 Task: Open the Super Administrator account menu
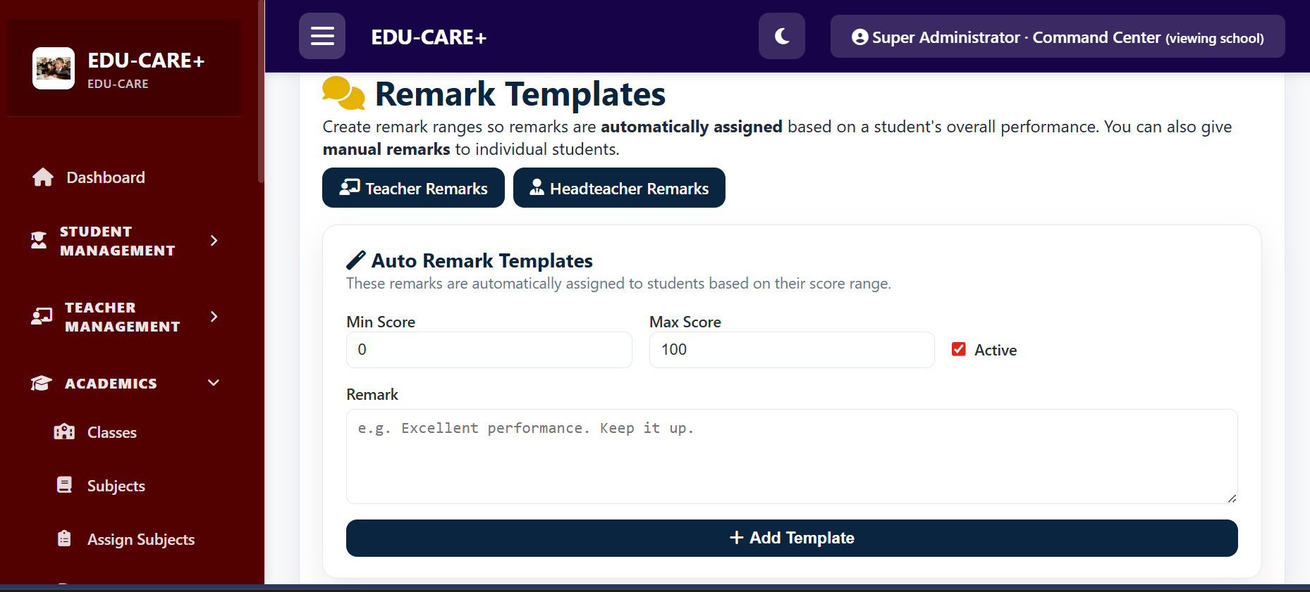pos(1057,37)
